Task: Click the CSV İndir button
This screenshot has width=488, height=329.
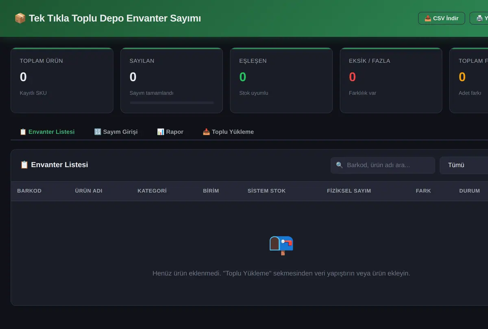Action: pos(441,18)
